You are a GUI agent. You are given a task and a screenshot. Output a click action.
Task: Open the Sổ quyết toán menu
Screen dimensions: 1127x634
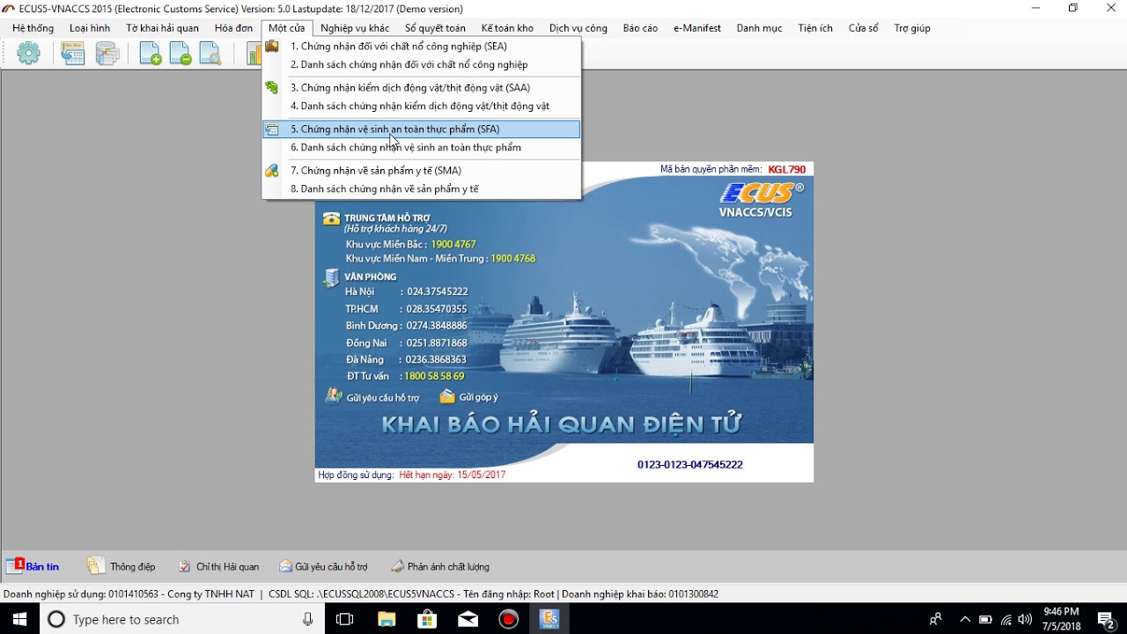435,28
